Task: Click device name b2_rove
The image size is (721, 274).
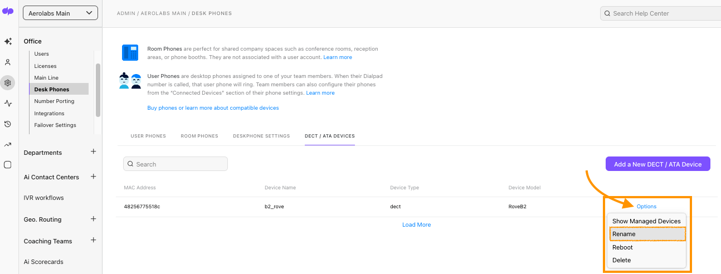Action: click(275, 207)
